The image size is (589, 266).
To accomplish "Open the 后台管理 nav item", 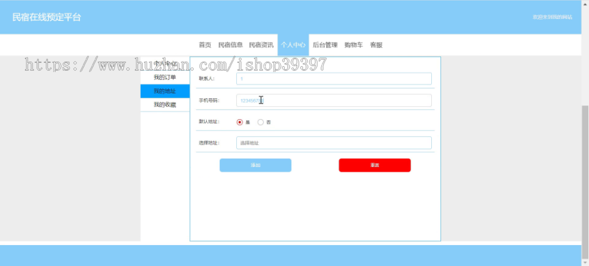I will click(325, 45).
